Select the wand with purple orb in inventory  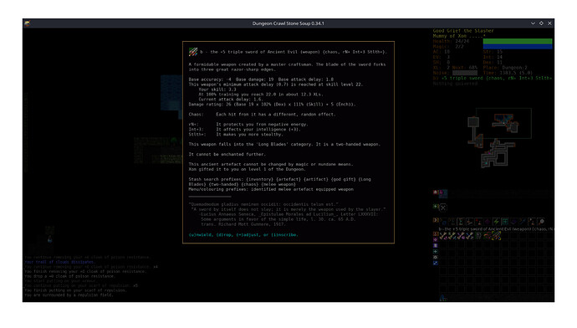(461, 236)
